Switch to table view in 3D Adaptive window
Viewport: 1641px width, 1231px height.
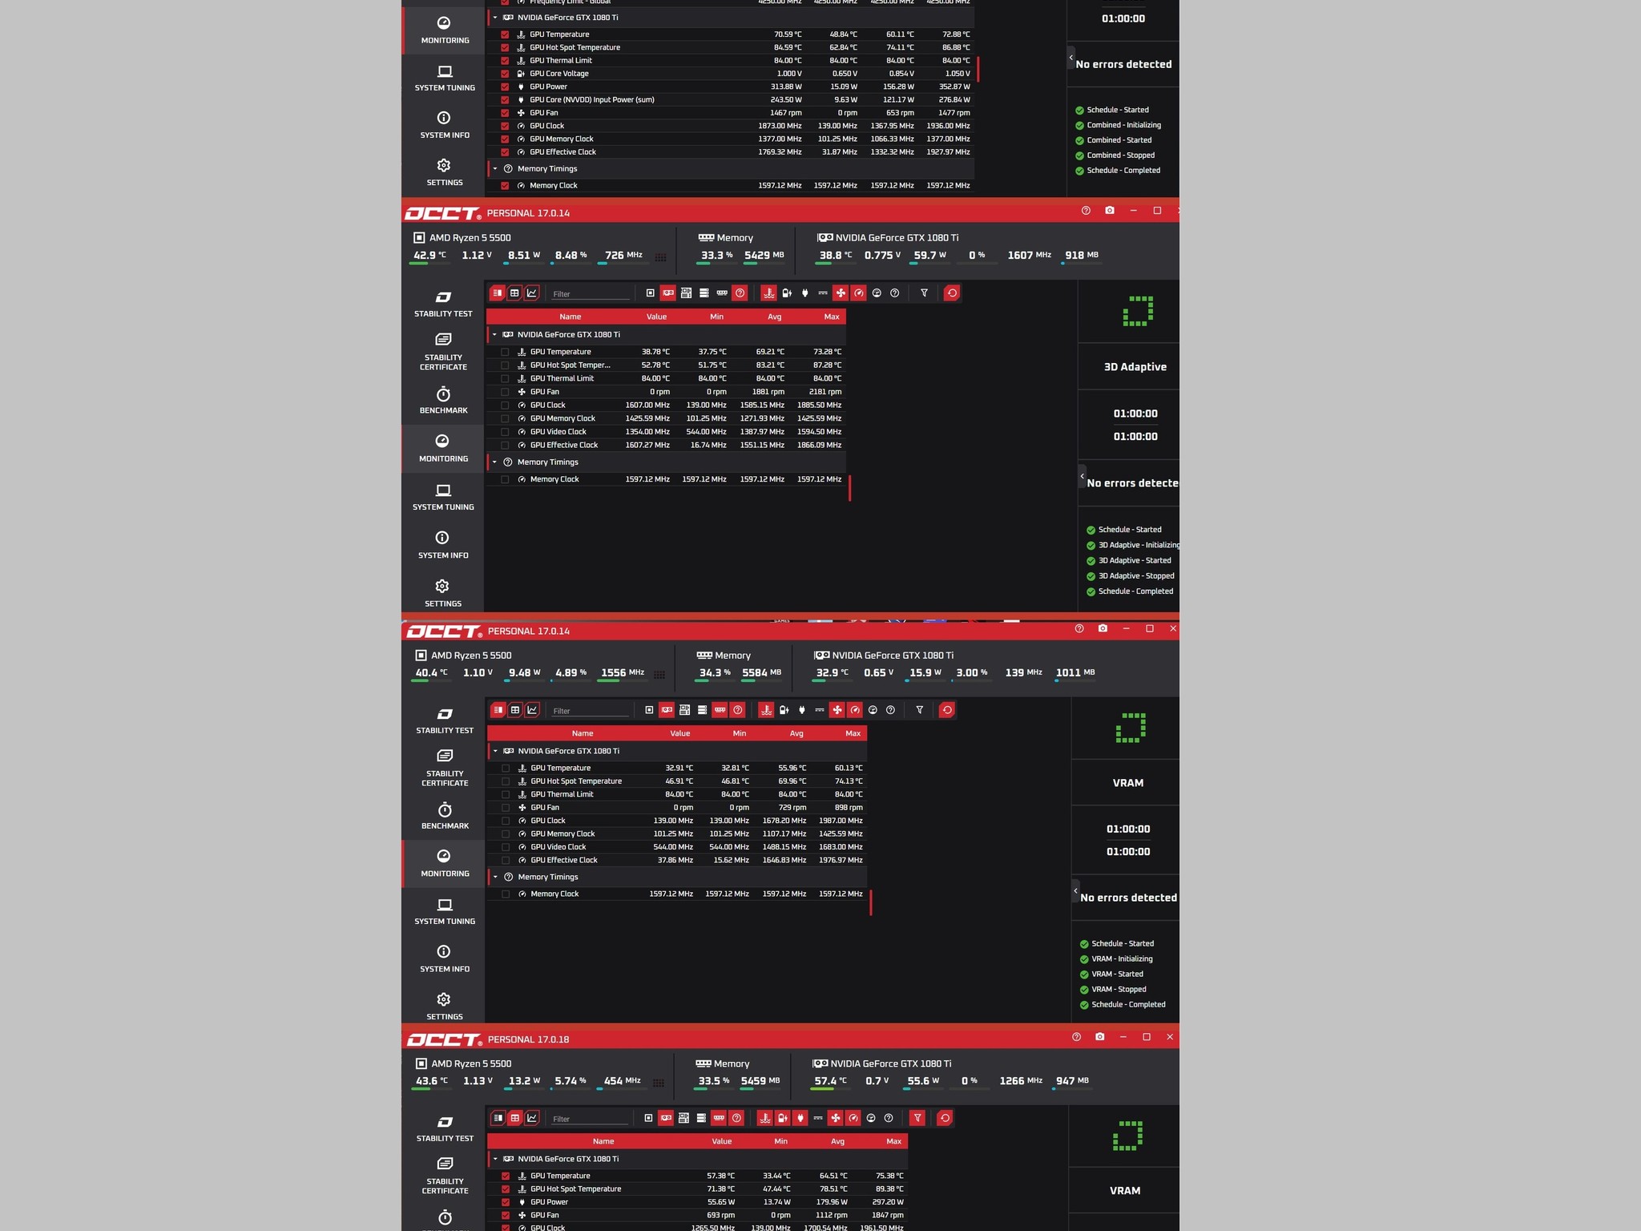click(x=514, y=293)
